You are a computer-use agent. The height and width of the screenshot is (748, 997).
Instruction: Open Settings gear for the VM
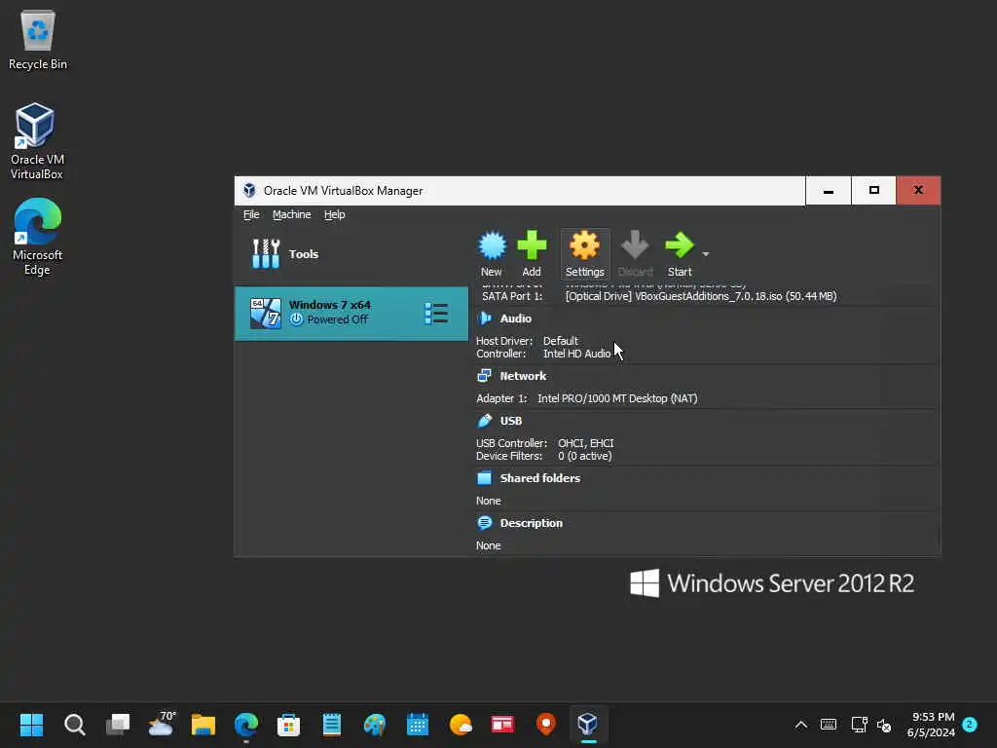point(584,254)
